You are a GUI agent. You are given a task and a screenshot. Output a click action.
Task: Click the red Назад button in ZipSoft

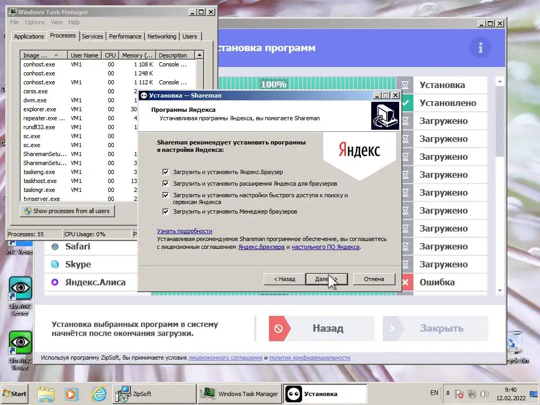[321, 329]
